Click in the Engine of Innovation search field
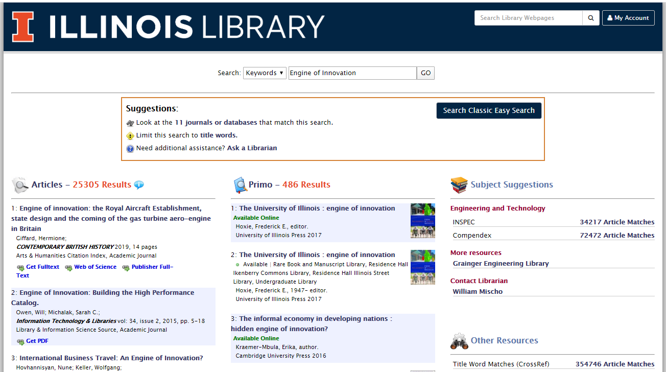The height and width of the screenshot is (372, 666). pos(352,73)
